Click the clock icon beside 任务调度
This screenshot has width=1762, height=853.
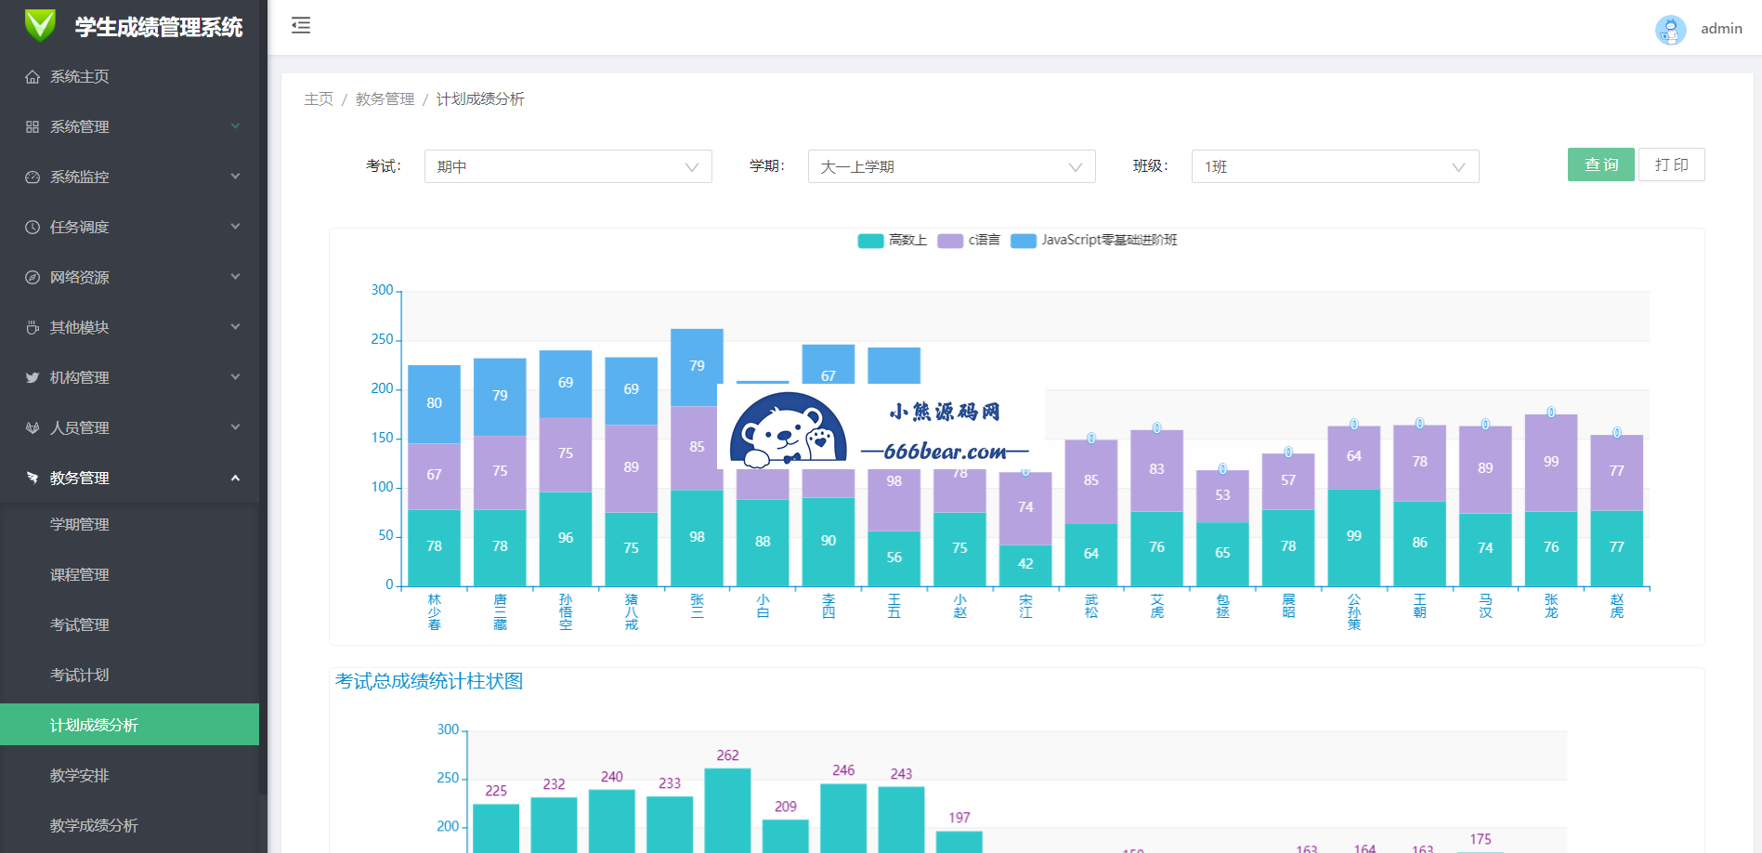tap(33, 228)
